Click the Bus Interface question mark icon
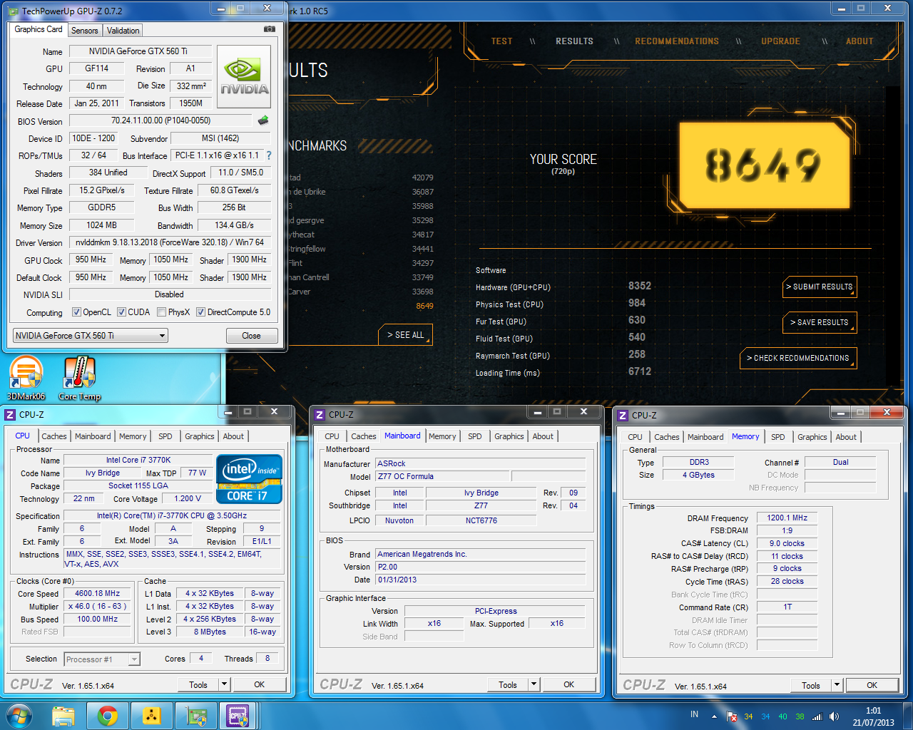The width and height of the screenshot is (913, 730). [269, 155]
